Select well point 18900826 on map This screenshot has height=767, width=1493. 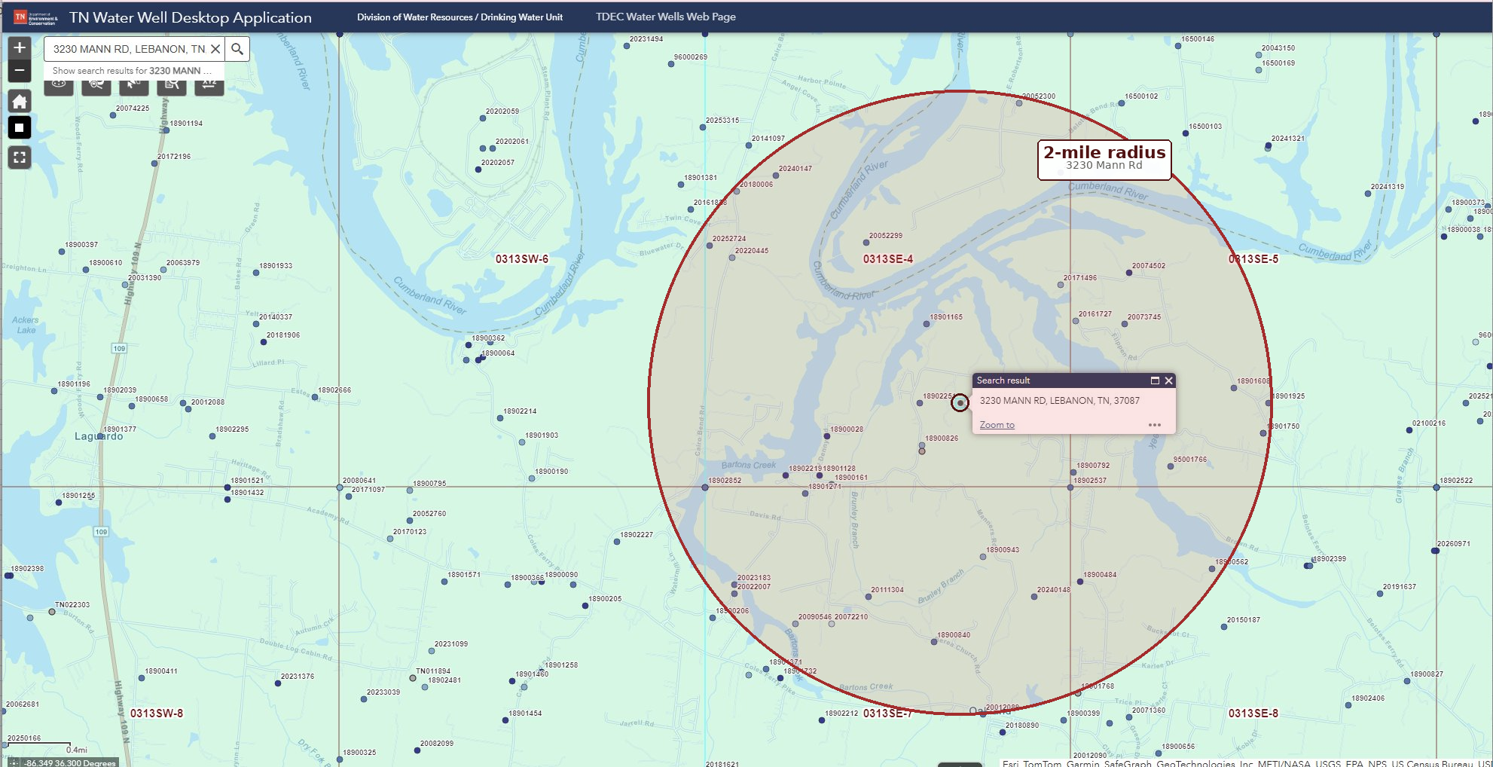pyautogui.click(x=922, y=446)
